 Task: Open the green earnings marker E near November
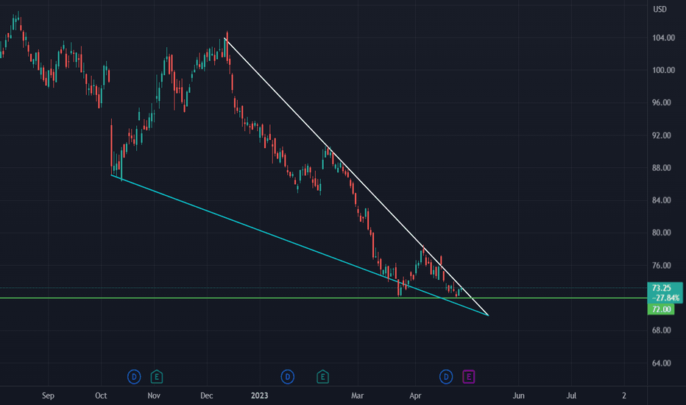coord(157,376)
